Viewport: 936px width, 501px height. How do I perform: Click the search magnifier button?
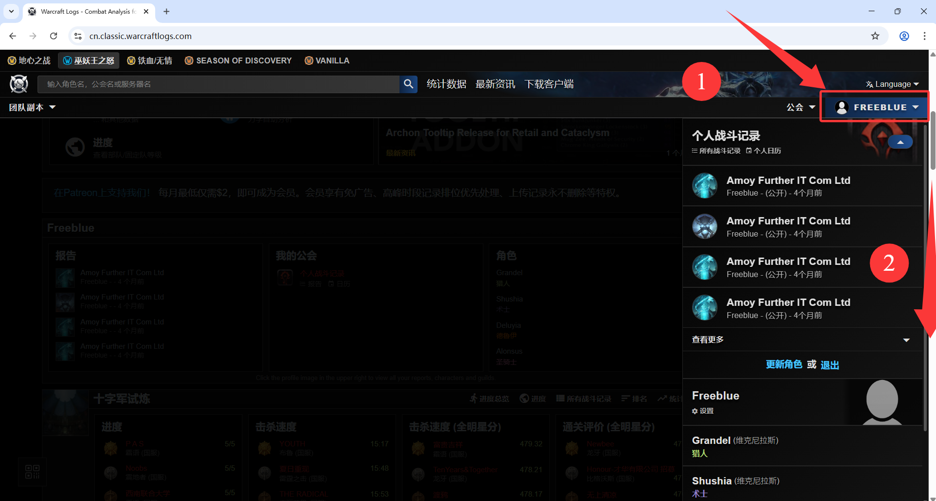click(x=408, y=84)
